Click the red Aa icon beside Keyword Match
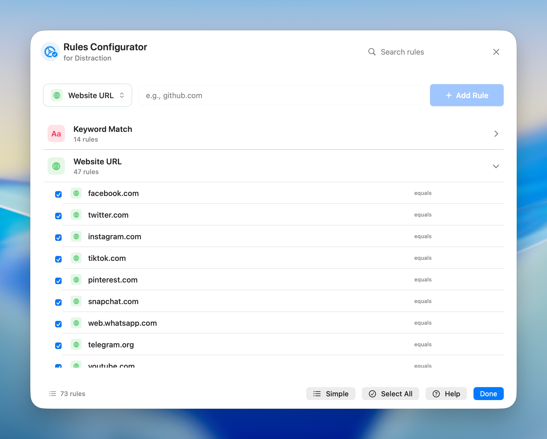The image size is (547, 439). coord(56,134)
